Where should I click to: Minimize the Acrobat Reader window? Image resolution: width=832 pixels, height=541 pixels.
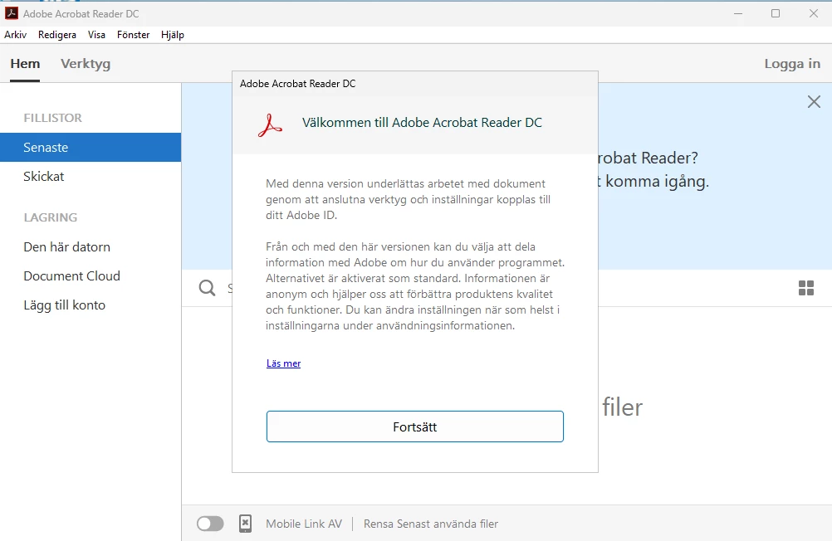[738, 13]
